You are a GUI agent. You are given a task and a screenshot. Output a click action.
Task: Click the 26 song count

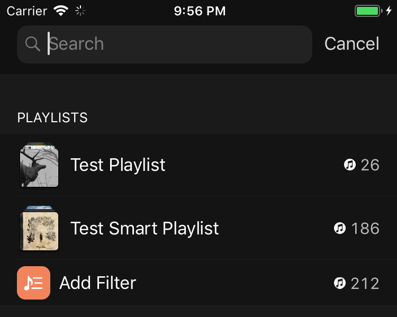click(x=370, y=165)
